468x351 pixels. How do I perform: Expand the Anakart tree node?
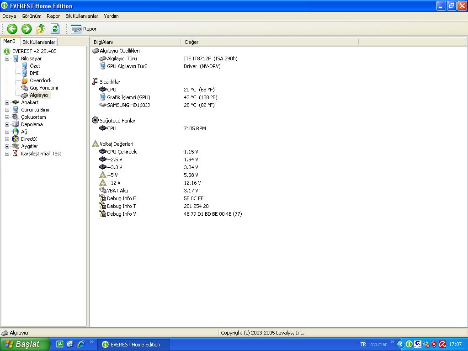(x=7, y=102)
